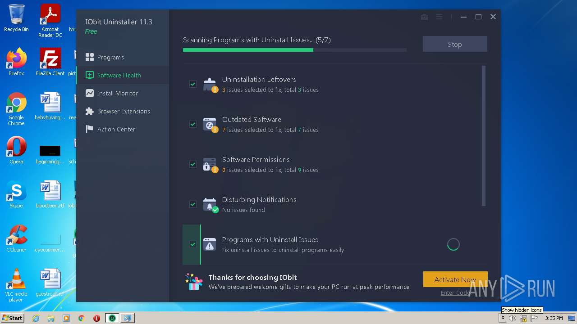
Task: Open Acrobat Reader DC desktop icon
Action: pyautogui.click(x=50, y=21)
